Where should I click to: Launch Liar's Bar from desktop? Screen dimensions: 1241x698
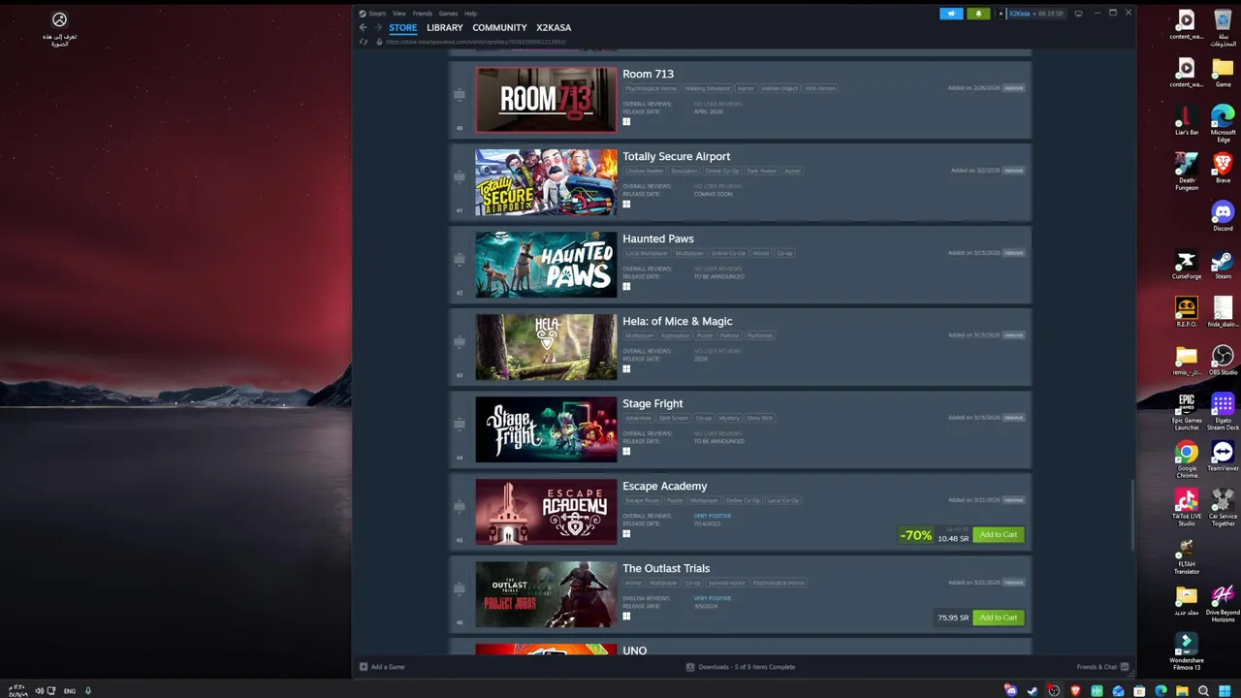click(x=1186, y=121)
